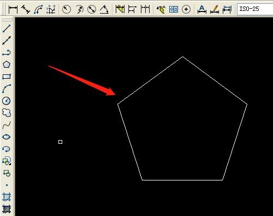Viewport: 273px width, 216px height.
Task: Open the Insert Block tool
Action: 7,161
